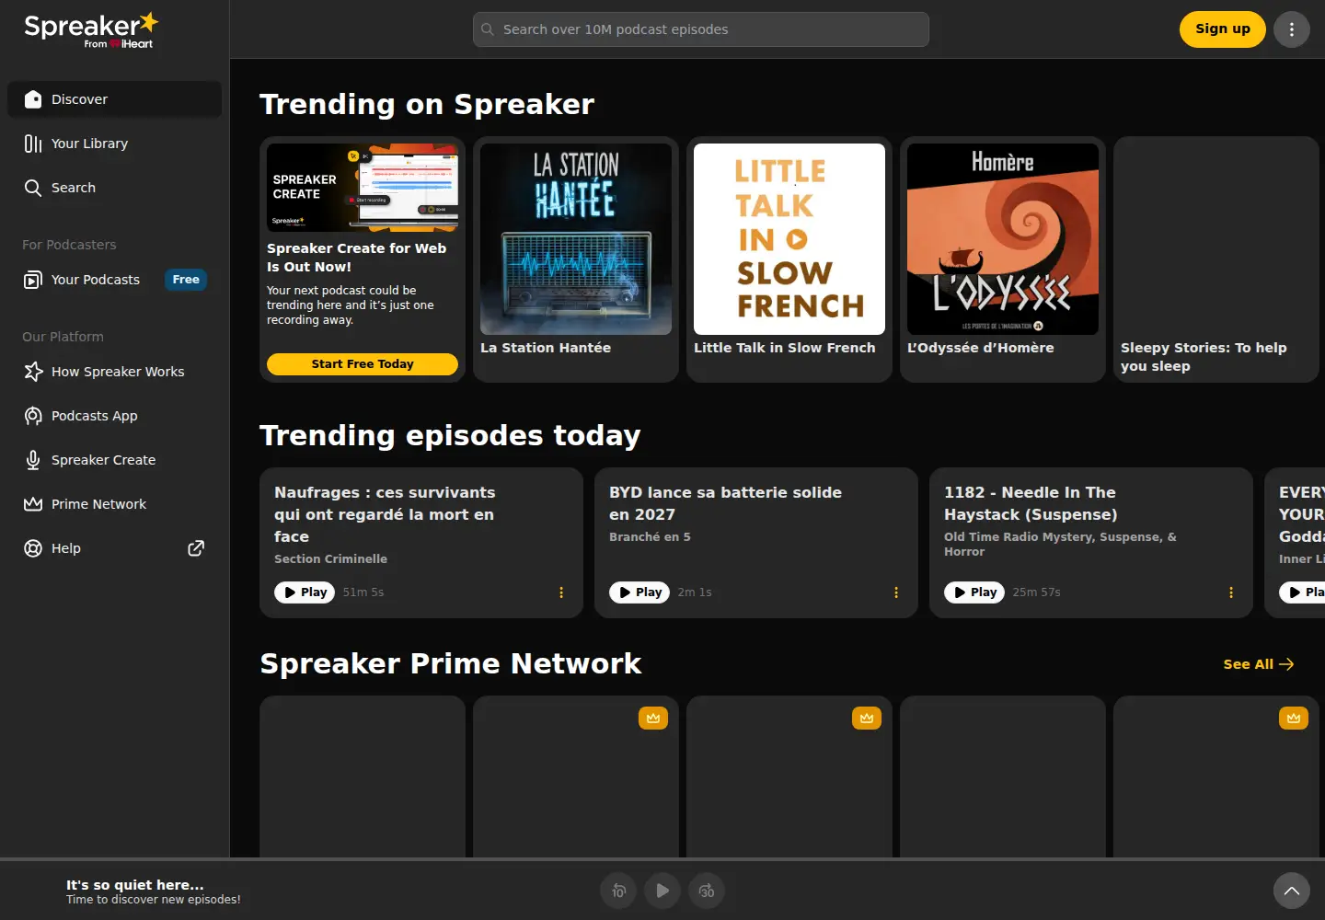
Task: Start playback with the player bar play button
Action: [662, 891]
